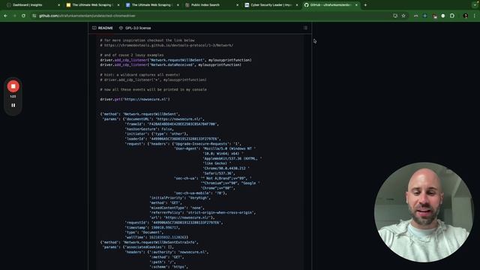This screenshot has height=270, width=480.
Task: Click the white circular extension icon
Action: (443, 16)
